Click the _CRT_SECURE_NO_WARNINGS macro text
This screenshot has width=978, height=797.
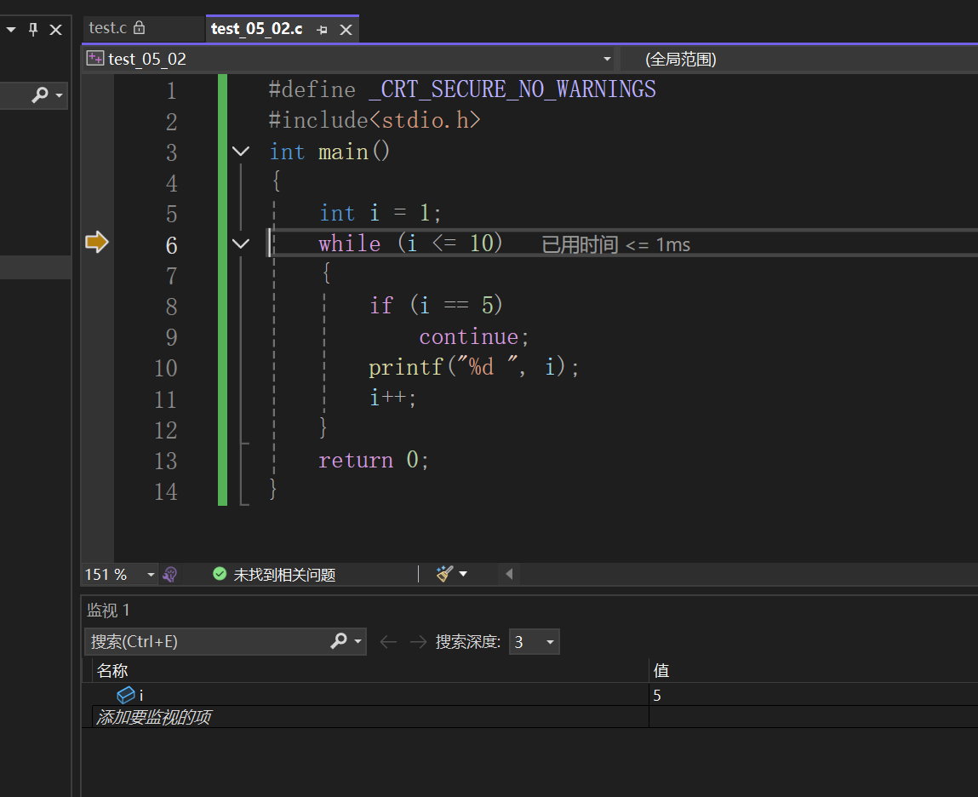pos(512,89)
